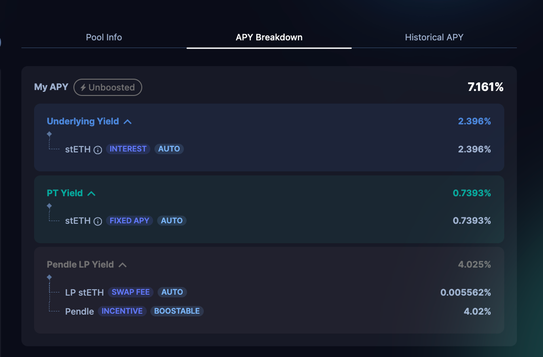Select the APY Breakdown tab
Viewport: 543px width, 357px height.
click(x=269, y=37)
